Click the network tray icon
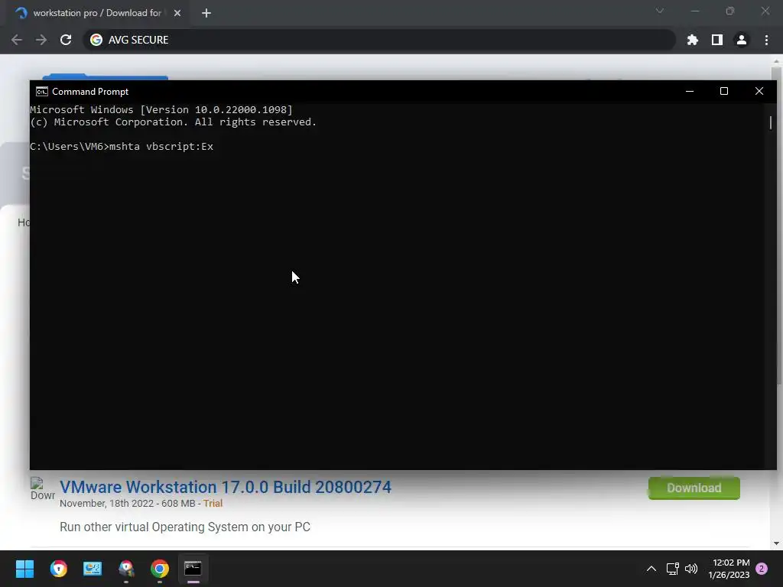This screenshot has width=783, height=587. point(673,569)
